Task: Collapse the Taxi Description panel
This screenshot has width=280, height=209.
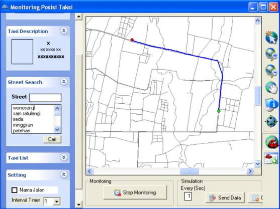Action: 64,31
